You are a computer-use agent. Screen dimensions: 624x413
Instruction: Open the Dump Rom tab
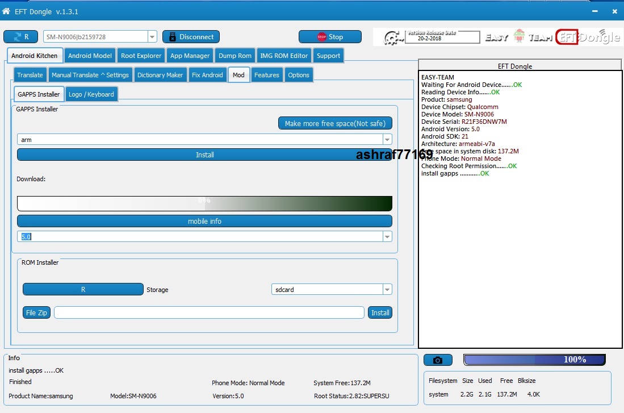coord(235,56)
